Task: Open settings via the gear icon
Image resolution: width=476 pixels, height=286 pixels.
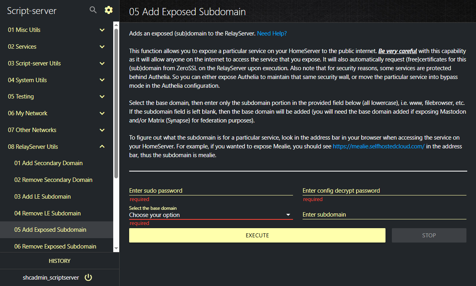Action: coord(108,10)
